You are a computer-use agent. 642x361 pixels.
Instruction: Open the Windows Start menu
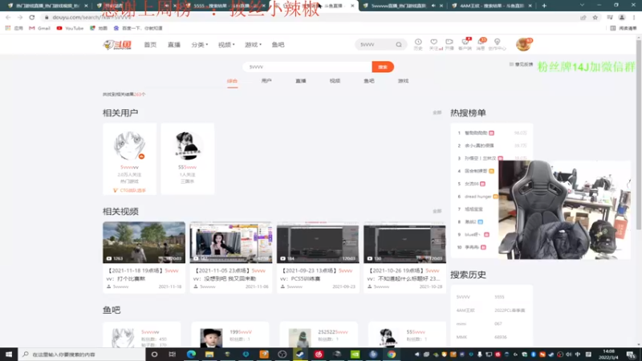[9, 354]
